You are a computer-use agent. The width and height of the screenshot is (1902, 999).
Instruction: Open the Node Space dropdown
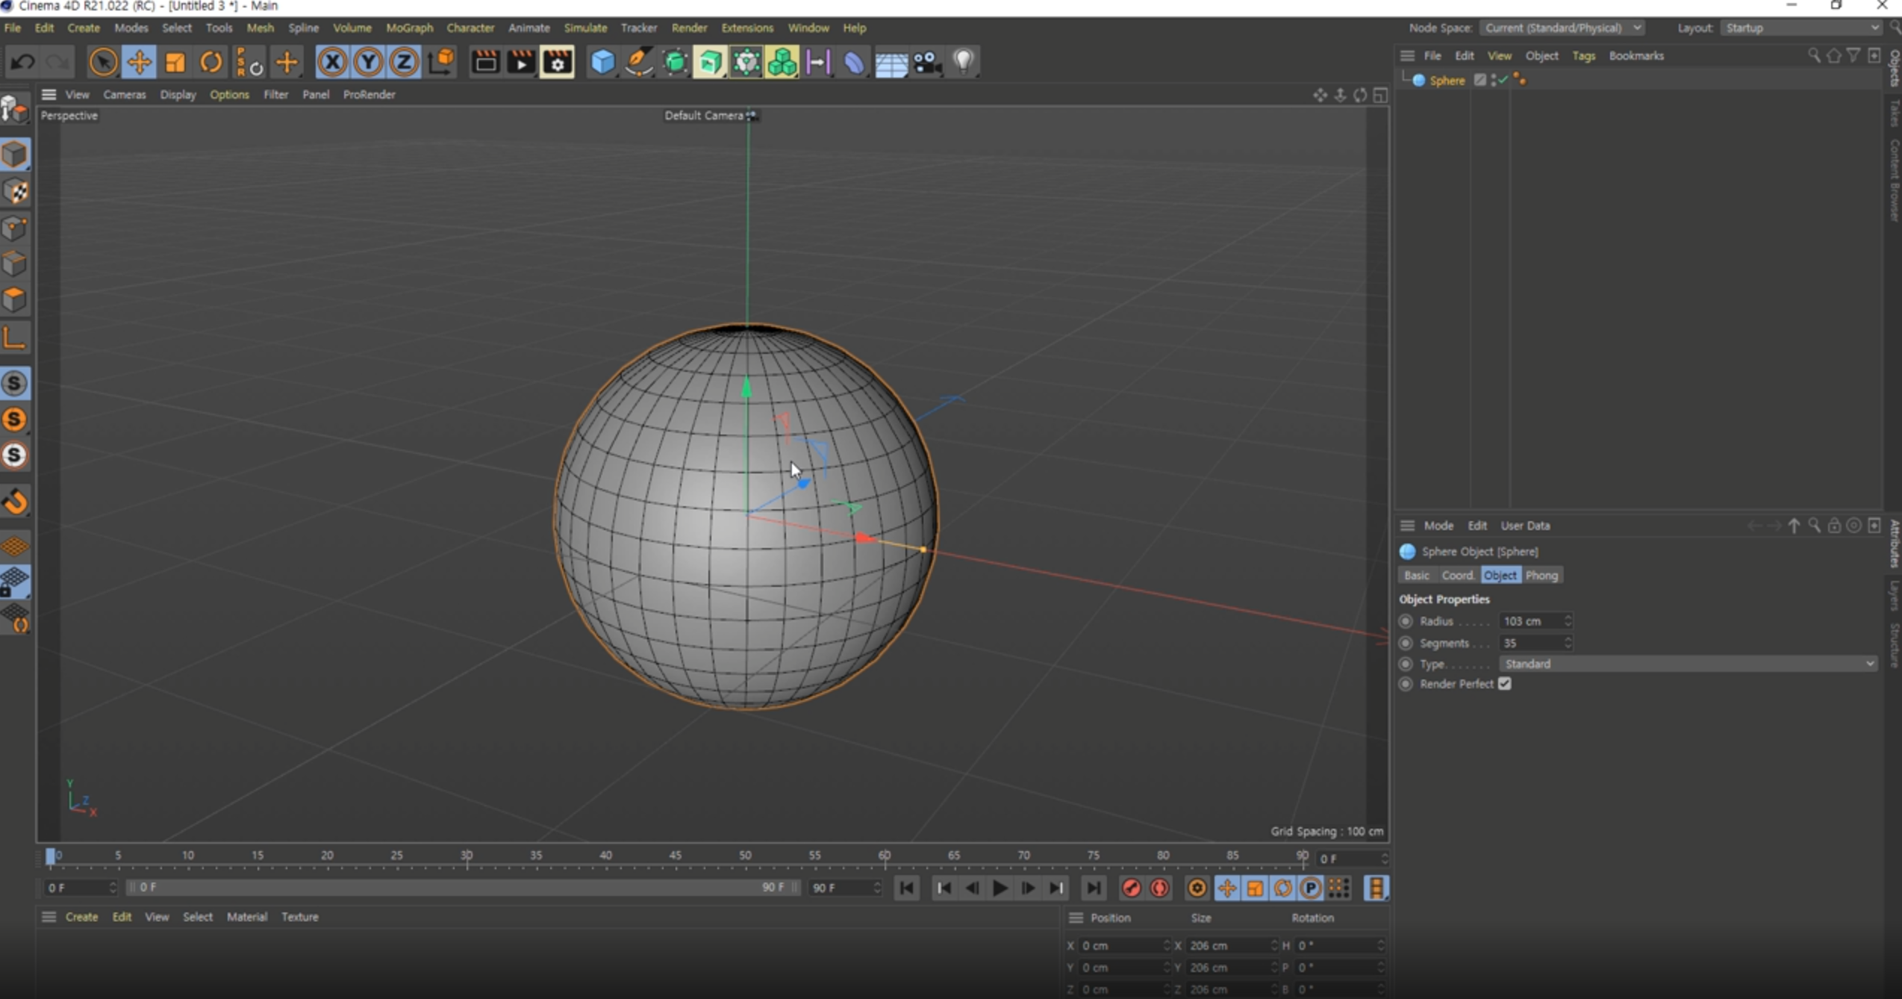(1562, 28)
